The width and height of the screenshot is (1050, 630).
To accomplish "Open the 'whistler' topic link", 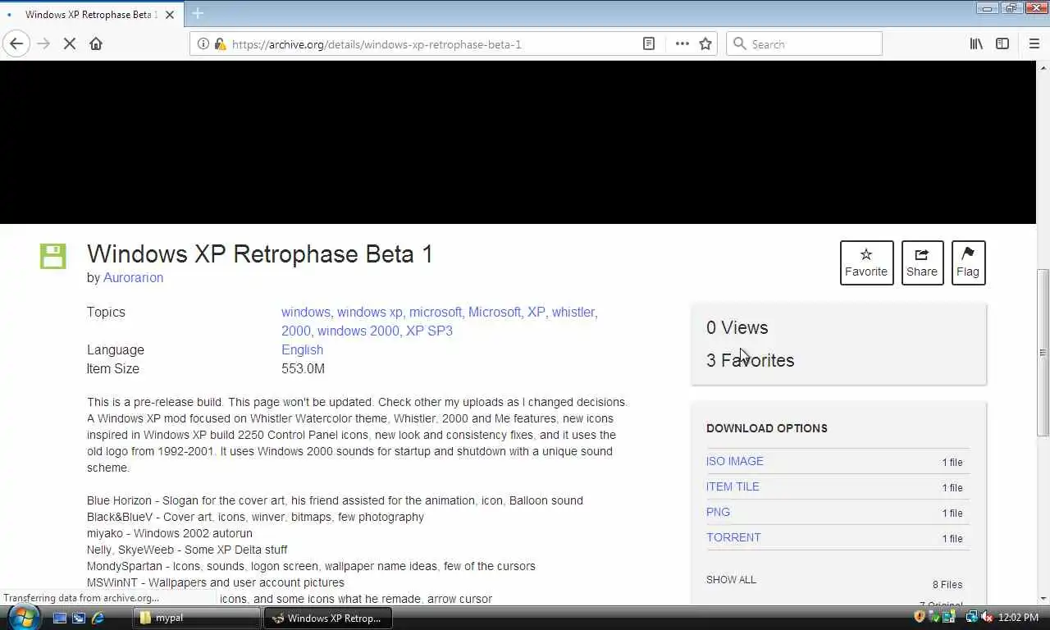I will click(573, 313).
